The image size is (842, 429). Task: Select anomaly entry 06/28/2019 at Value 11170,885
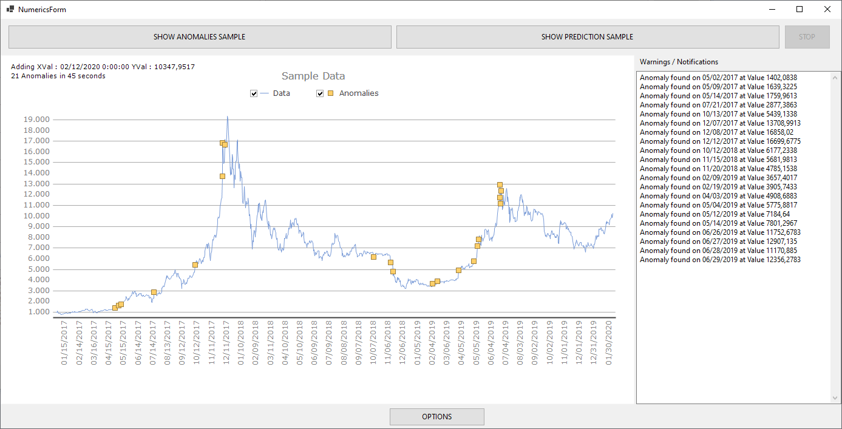pos(718,251)
